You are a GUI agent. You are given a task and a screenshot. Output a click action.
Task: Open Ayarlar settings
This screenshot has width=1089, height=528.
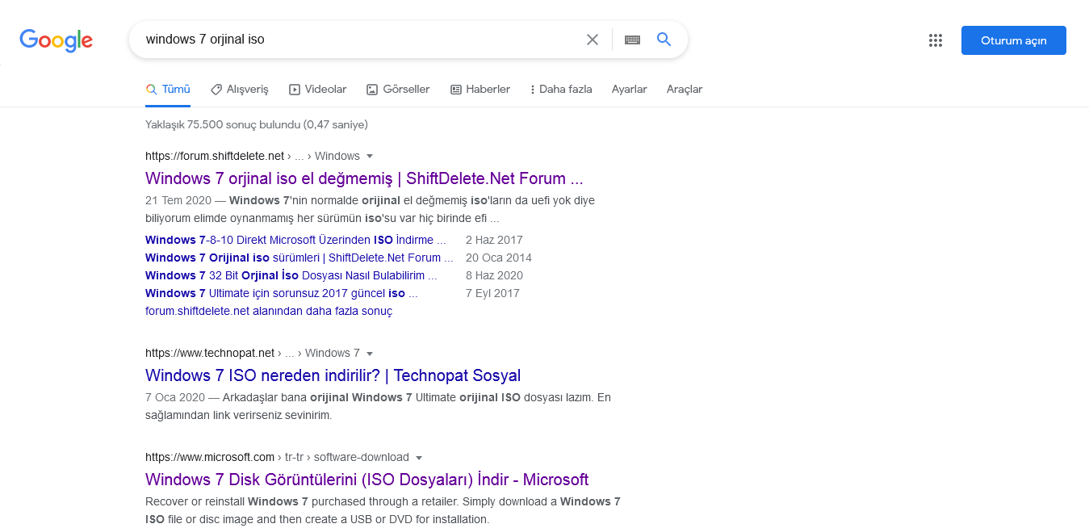point(629,90)
